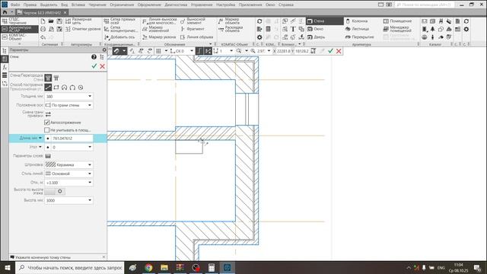Open Толщина thickness dropdown
This screenshot has width=487, height=274.
coord(90,97)
